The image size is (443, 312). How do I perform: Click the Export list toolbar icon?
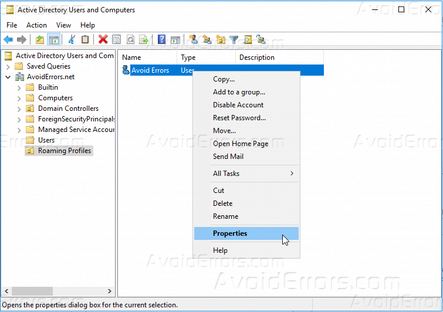point(144,40)
